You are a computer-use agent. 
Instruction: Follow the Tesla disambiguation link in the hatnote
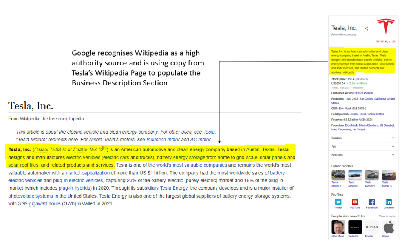pyautogui.click(x=209, y=132)
